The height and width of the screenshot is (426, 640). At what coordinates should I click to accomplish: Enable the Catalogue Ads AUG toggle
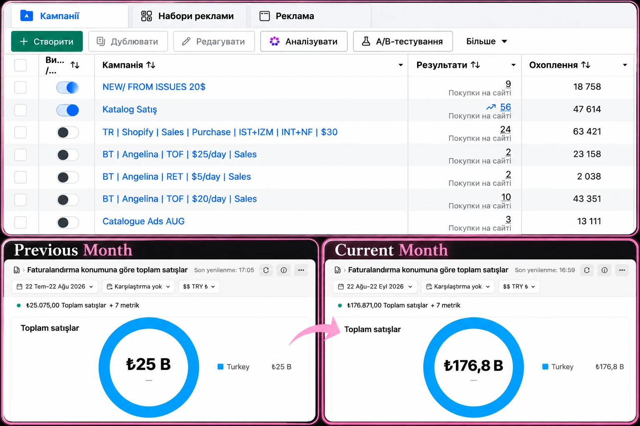coord(67,222)
